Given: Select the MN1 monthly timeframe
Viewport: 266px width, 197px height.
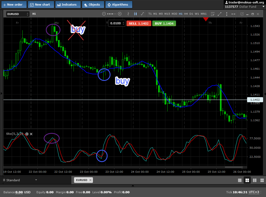Looking at the screenshot, I should point(203,14).
